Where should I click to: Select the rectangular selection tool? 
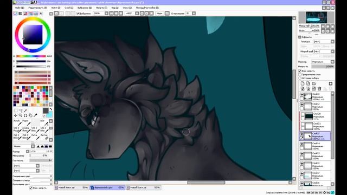pyautogui.click(x=16, y=110)
